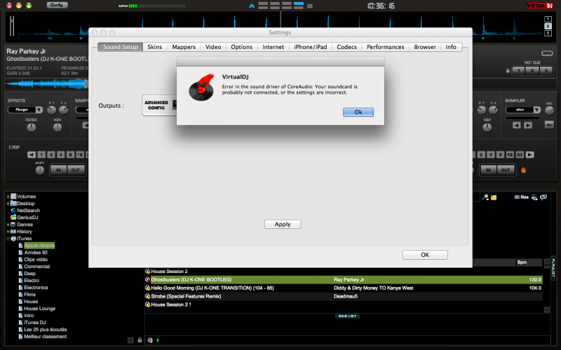Adjust right deck sampler VOL knob
561x350 pixels.
click(x=549, y=111)
